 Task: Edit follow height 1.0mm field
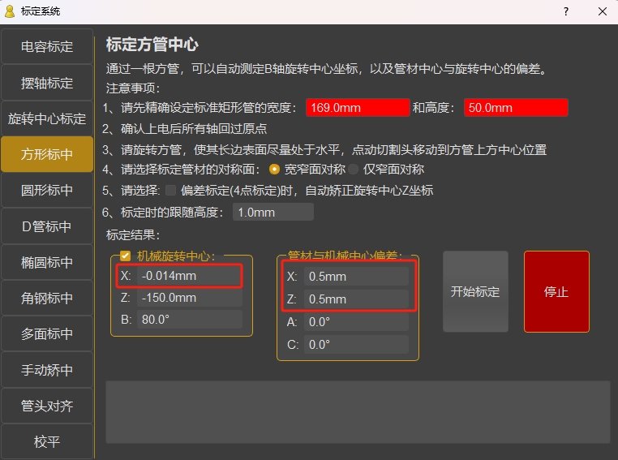273,213
